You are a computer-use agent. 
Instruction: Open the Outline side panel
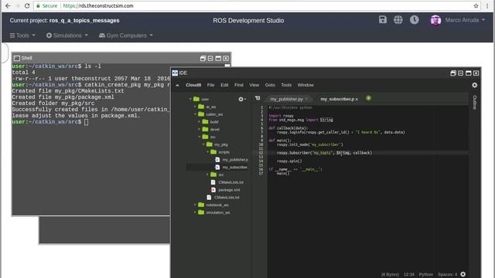pyautogui.click(x=474, y=103)
